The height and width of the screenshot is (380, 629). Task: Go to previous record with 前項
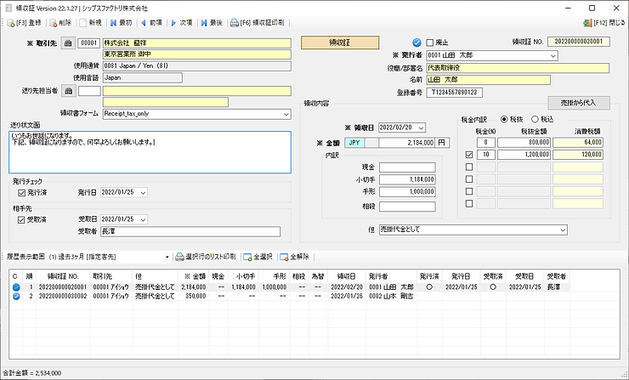[151, 23]
